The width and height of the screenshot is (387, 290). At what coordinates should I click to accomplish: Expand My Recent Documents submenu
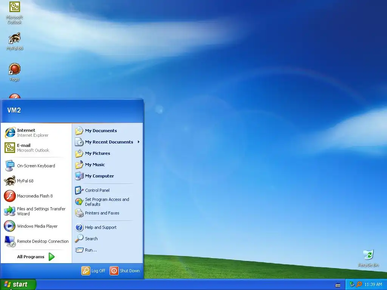click(x=108, y=142)
